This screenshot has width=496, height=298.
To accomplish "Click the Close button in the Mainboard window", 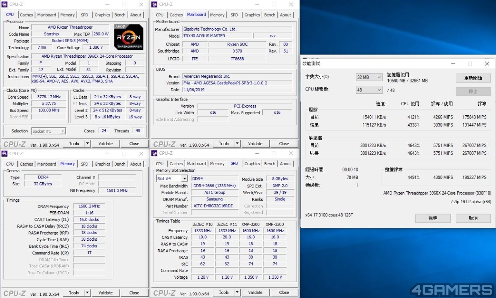I will click(284, 144).
